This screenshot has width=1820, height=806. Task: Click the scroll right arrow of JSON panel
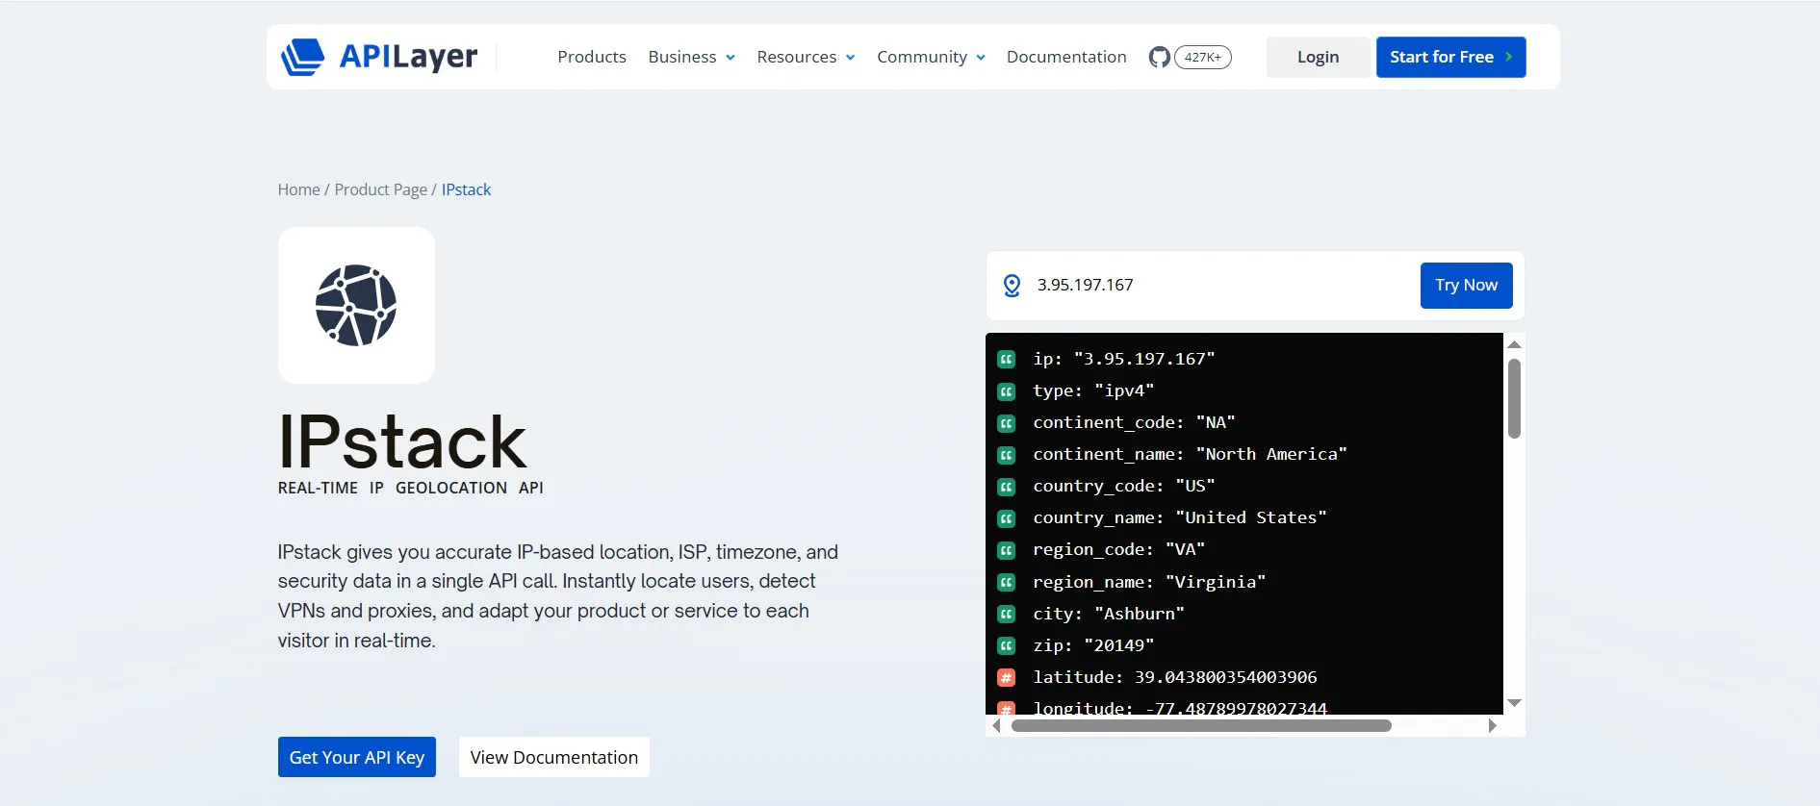(1492, 726)
